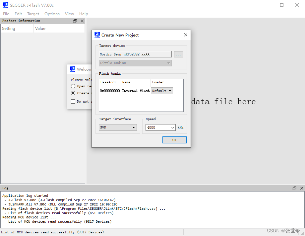The width and height of the screenshot is (305, 236).
Task: Open the Options menu
Action: pos(52,14)
